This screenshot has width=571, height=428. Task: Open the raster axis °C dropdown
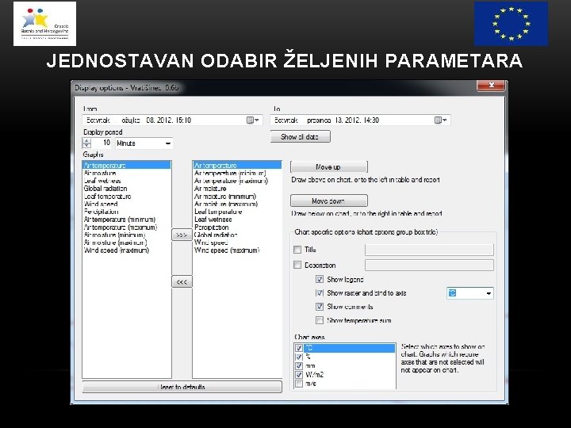(489, 293)
